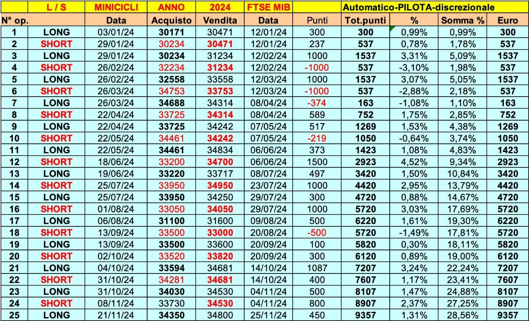Viewport: 529px width, 321px height.
Task: Click the 'Somma %' column header
Action: [x=462, y=20]
